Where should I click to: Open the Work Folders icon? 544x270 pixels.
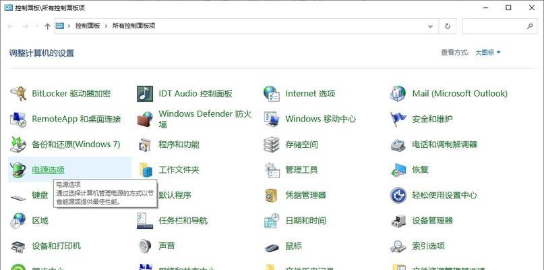point(146,170)
